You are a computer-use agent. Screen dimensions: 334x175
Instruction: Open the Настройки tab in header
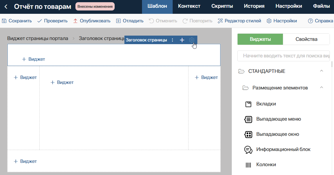point(289,6)
